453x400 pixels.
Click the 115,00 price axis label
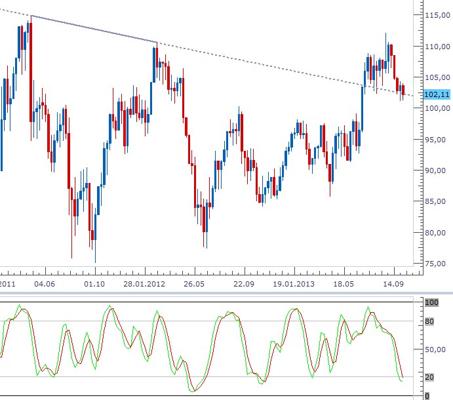tap(437, 15)
